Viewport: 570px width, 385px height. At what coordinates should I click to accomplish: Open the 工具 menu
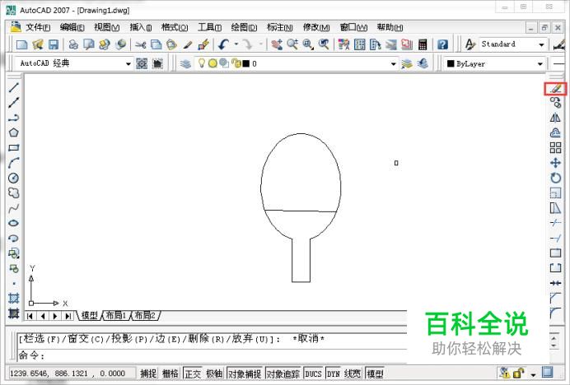coord(209,27)
